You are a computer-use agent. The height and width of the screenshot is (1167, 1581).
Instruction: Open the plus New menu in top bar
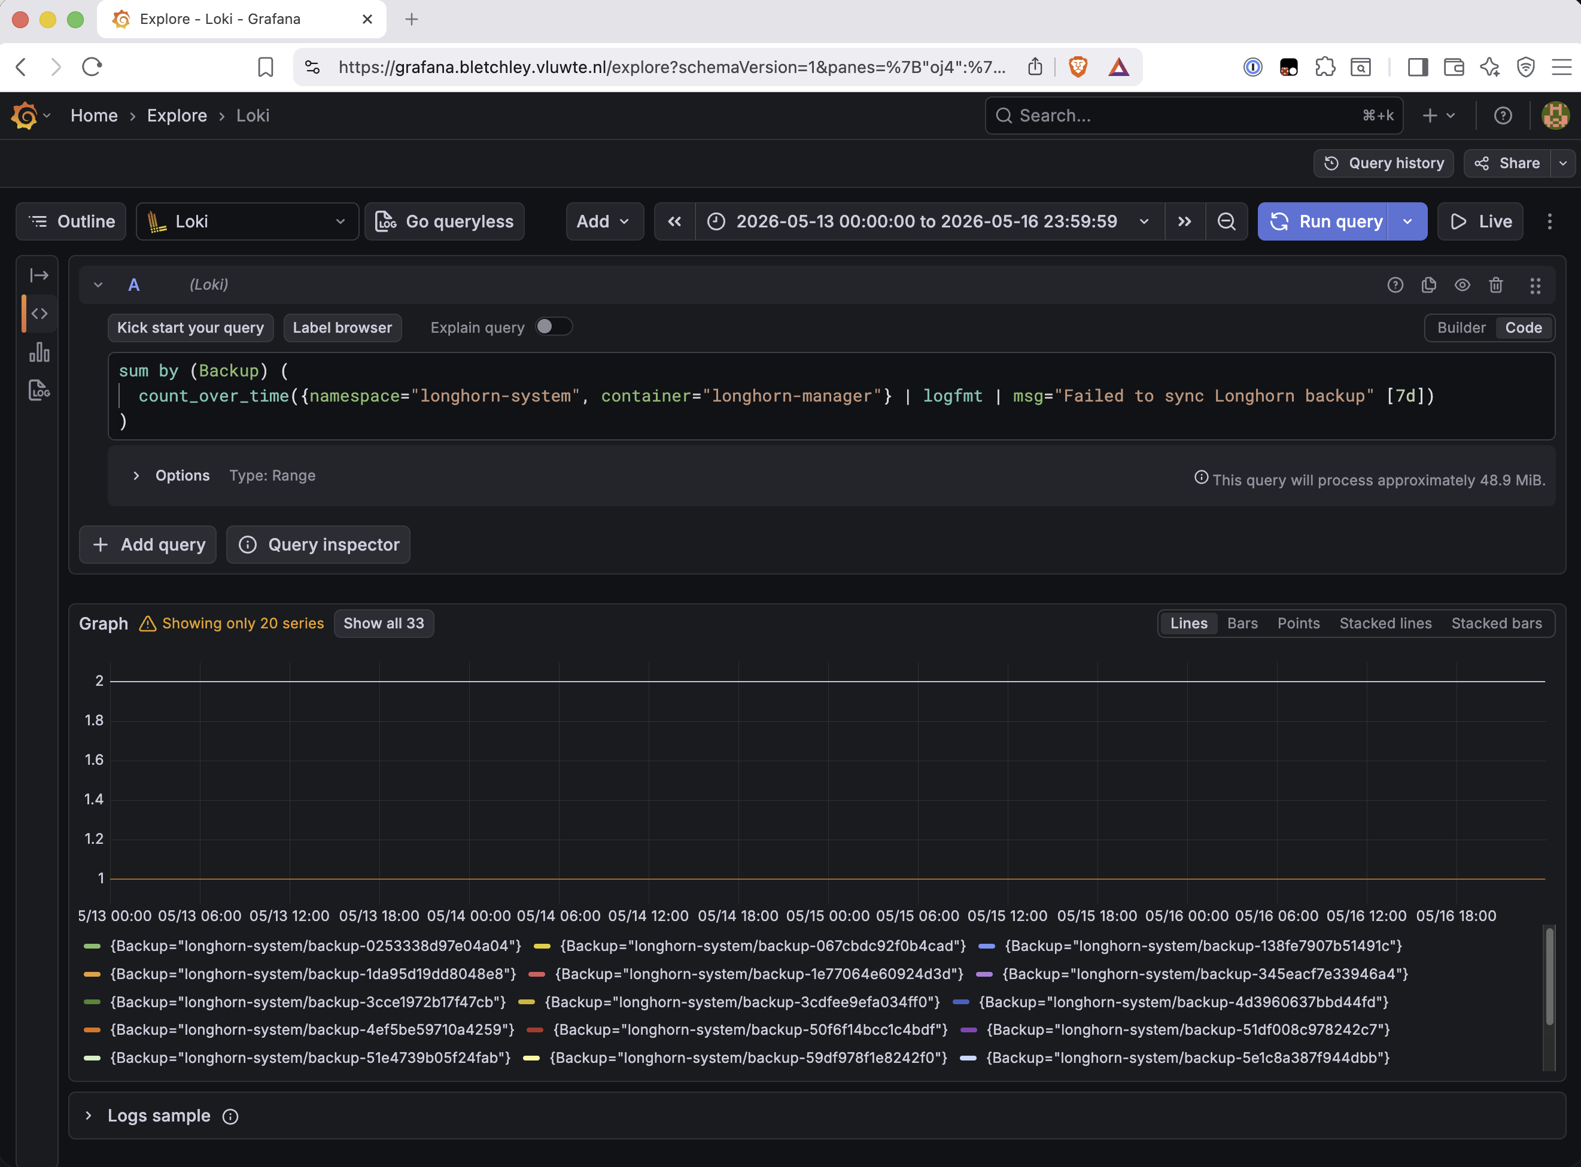1437,115
